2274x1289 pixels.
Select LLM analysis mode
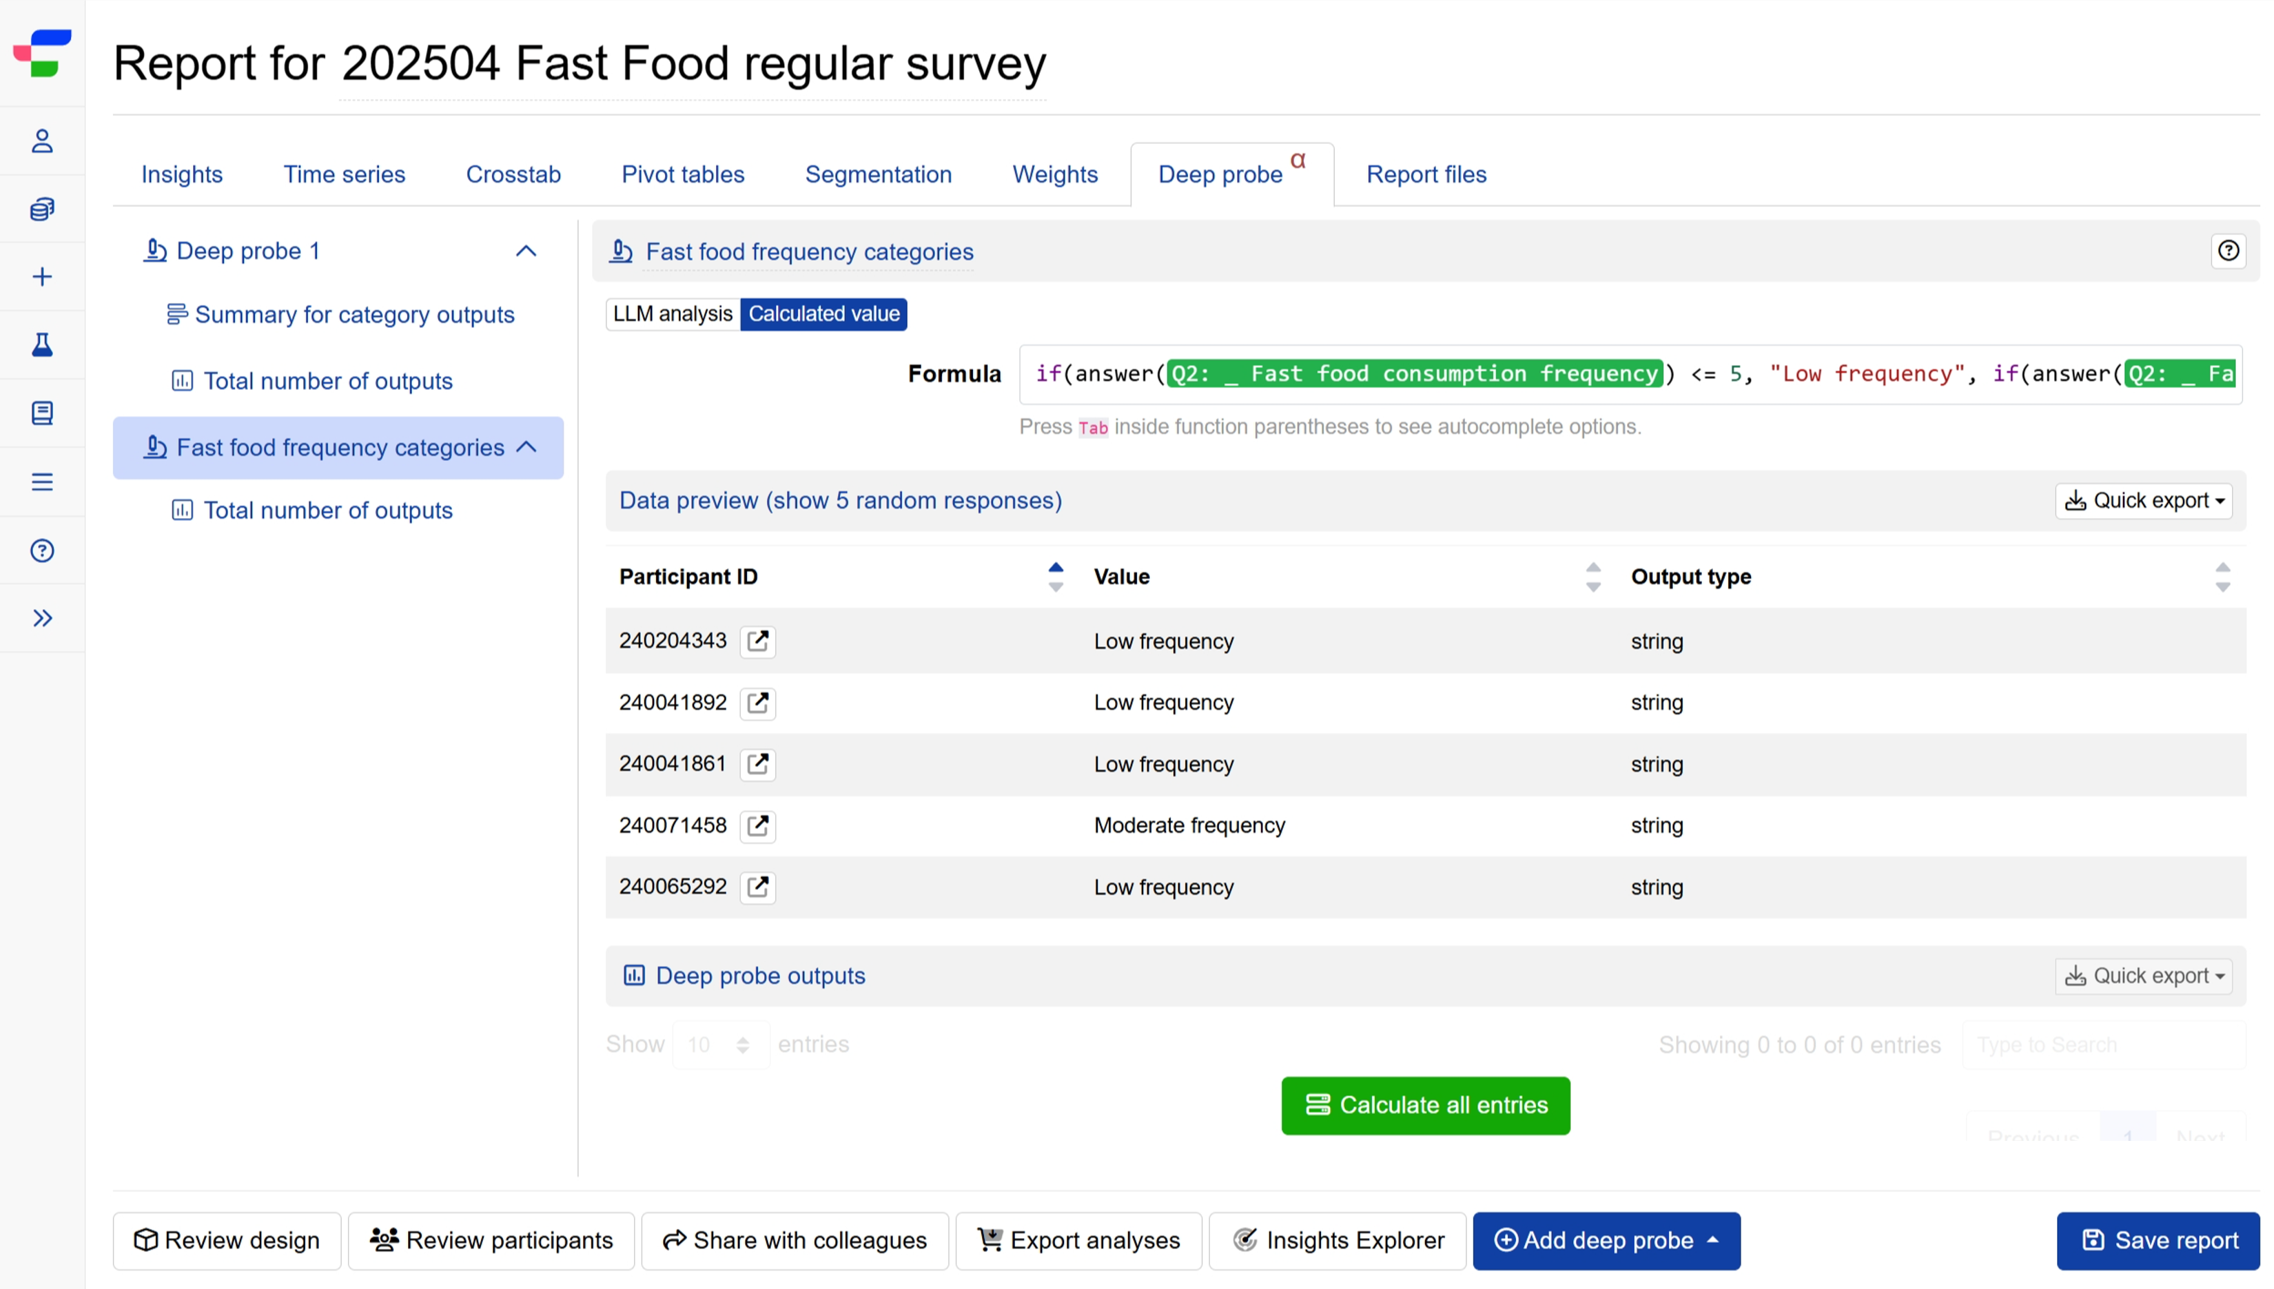(672, 313)
